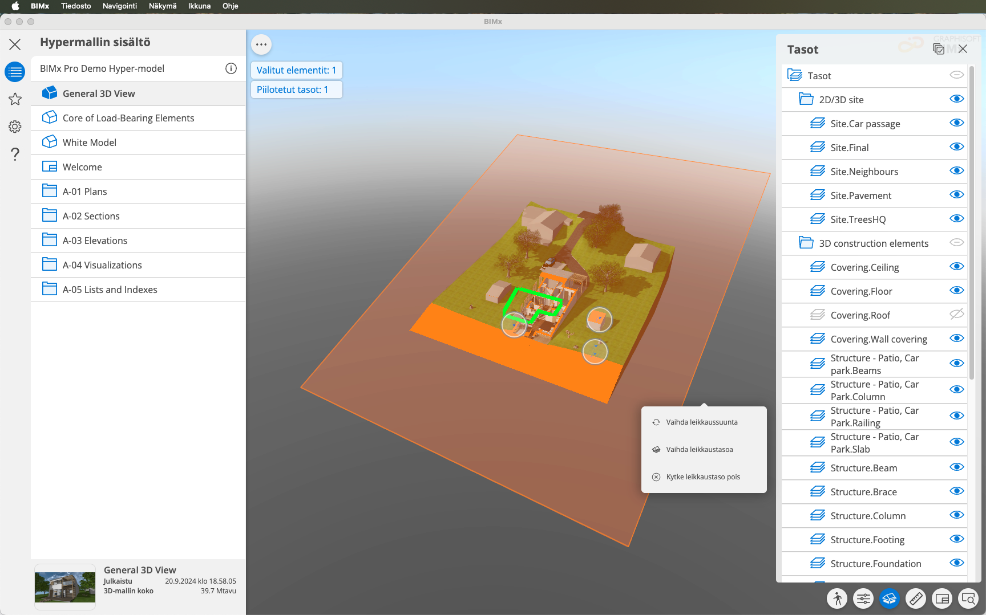Open the Welcome layout
The image size is (986, 615).
(x=138, y=167)
